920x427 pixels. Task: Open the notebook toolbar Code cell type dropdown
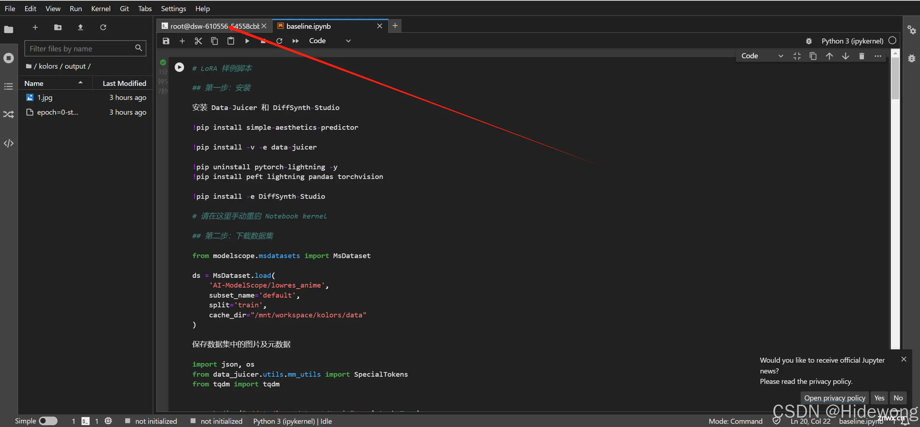(x=330, y=41)
